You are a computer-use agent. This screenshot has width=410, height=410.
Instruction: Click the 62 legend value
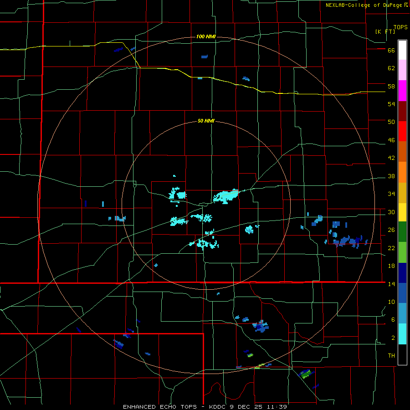click(x=391, y=68)
